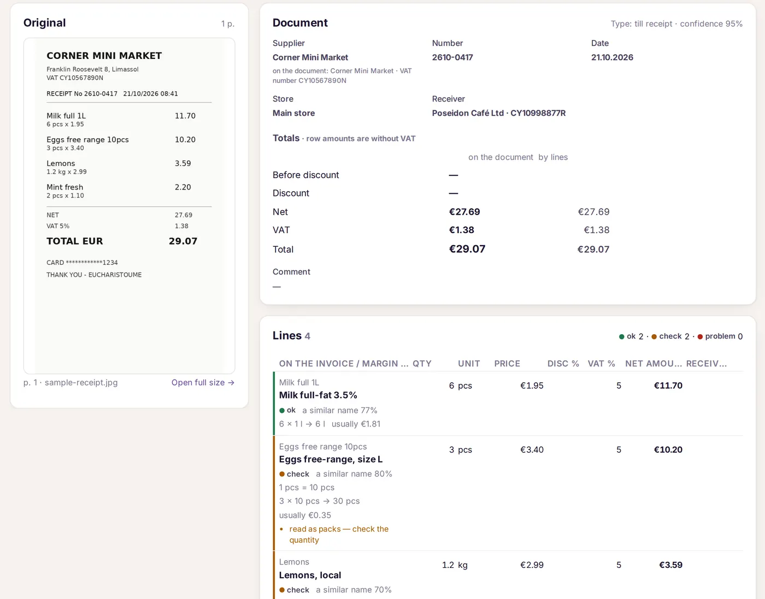Click the orange check counter in Lines header
Image resolution: width=765 pixels, height=599 pixels.
pos(670,336)
